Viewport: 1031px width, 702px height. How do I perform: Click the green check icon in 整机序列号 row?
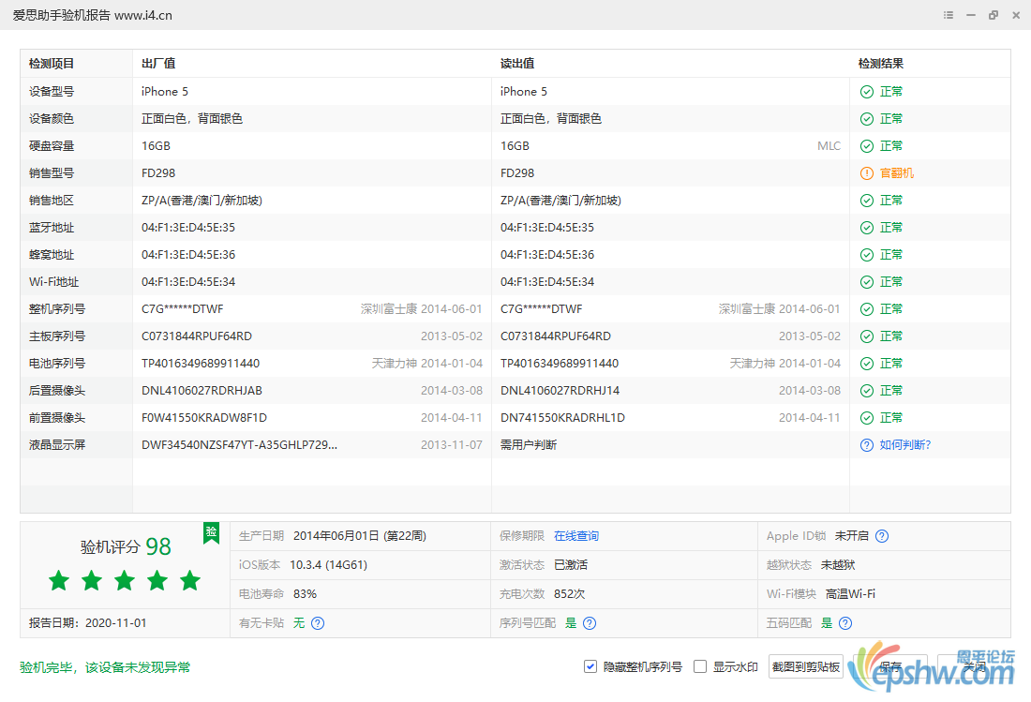867,309
